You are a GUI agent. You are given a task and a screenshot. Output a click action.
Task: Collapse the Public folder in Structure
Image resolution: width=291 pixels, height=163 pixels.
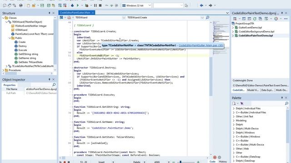10,38
